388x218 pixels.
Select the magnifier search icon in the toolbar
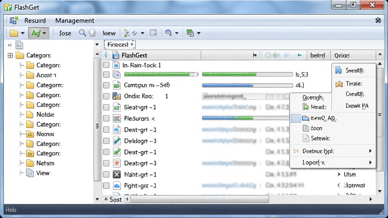point(82,33)
